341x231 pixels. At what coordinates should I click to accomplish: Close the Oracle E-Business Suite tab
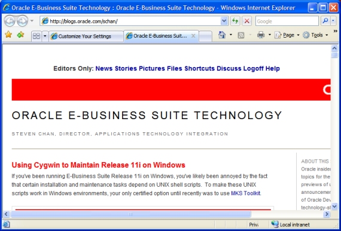(x=193, y=36)
